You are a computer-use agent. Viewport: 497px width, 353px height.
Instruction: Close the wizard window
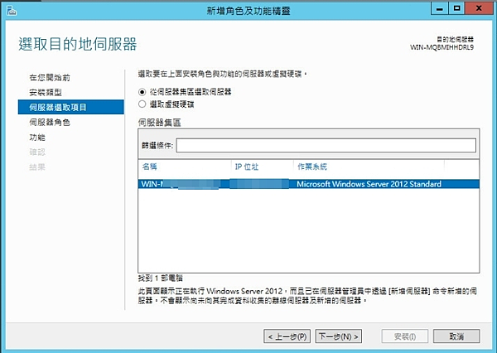(x=479, y=8)
